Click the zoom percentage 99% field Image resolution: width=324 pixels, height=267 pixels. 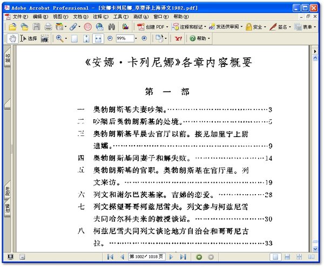click(x=125, y=38)
